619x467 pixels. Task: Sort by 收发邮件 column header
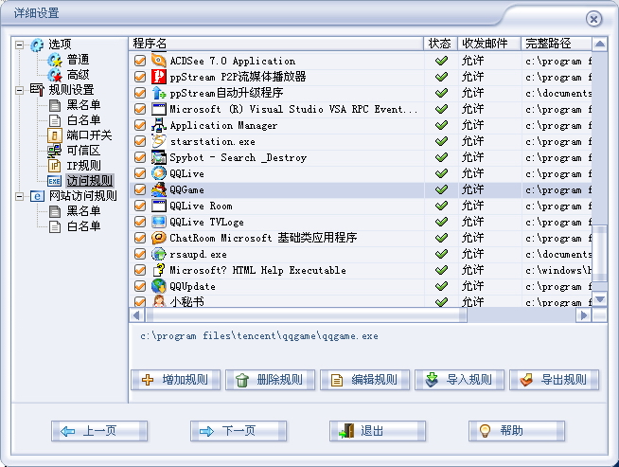(x=488, y=44)
